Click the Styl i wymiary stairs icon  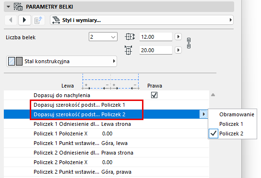tap(56, 20)
